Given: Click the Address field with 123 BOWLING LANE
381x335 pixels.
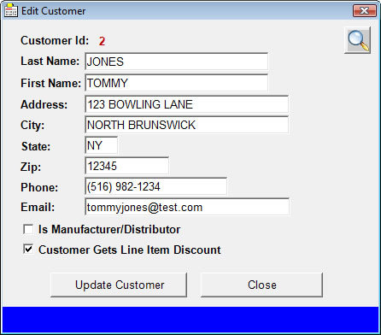Looking at the screenshot, I should tap(186, 104).
